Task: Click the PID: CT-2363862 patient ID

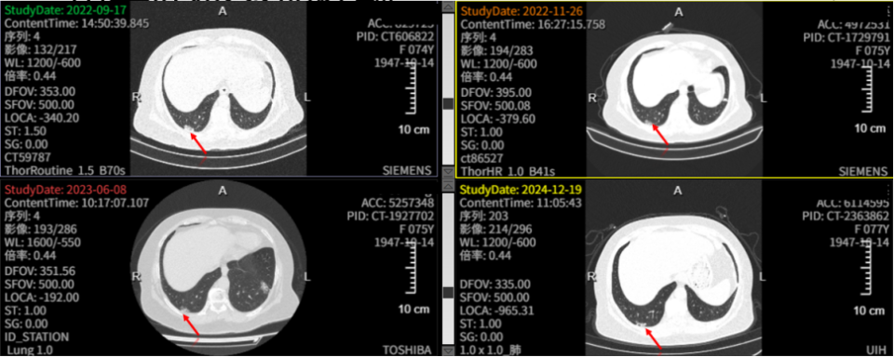Action: pyautogui.click(x=845, y=216)
